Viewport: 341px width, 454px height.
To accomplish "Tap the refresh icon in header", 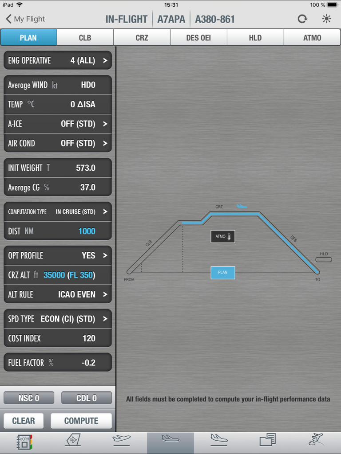I will click(x=302, y=19).
